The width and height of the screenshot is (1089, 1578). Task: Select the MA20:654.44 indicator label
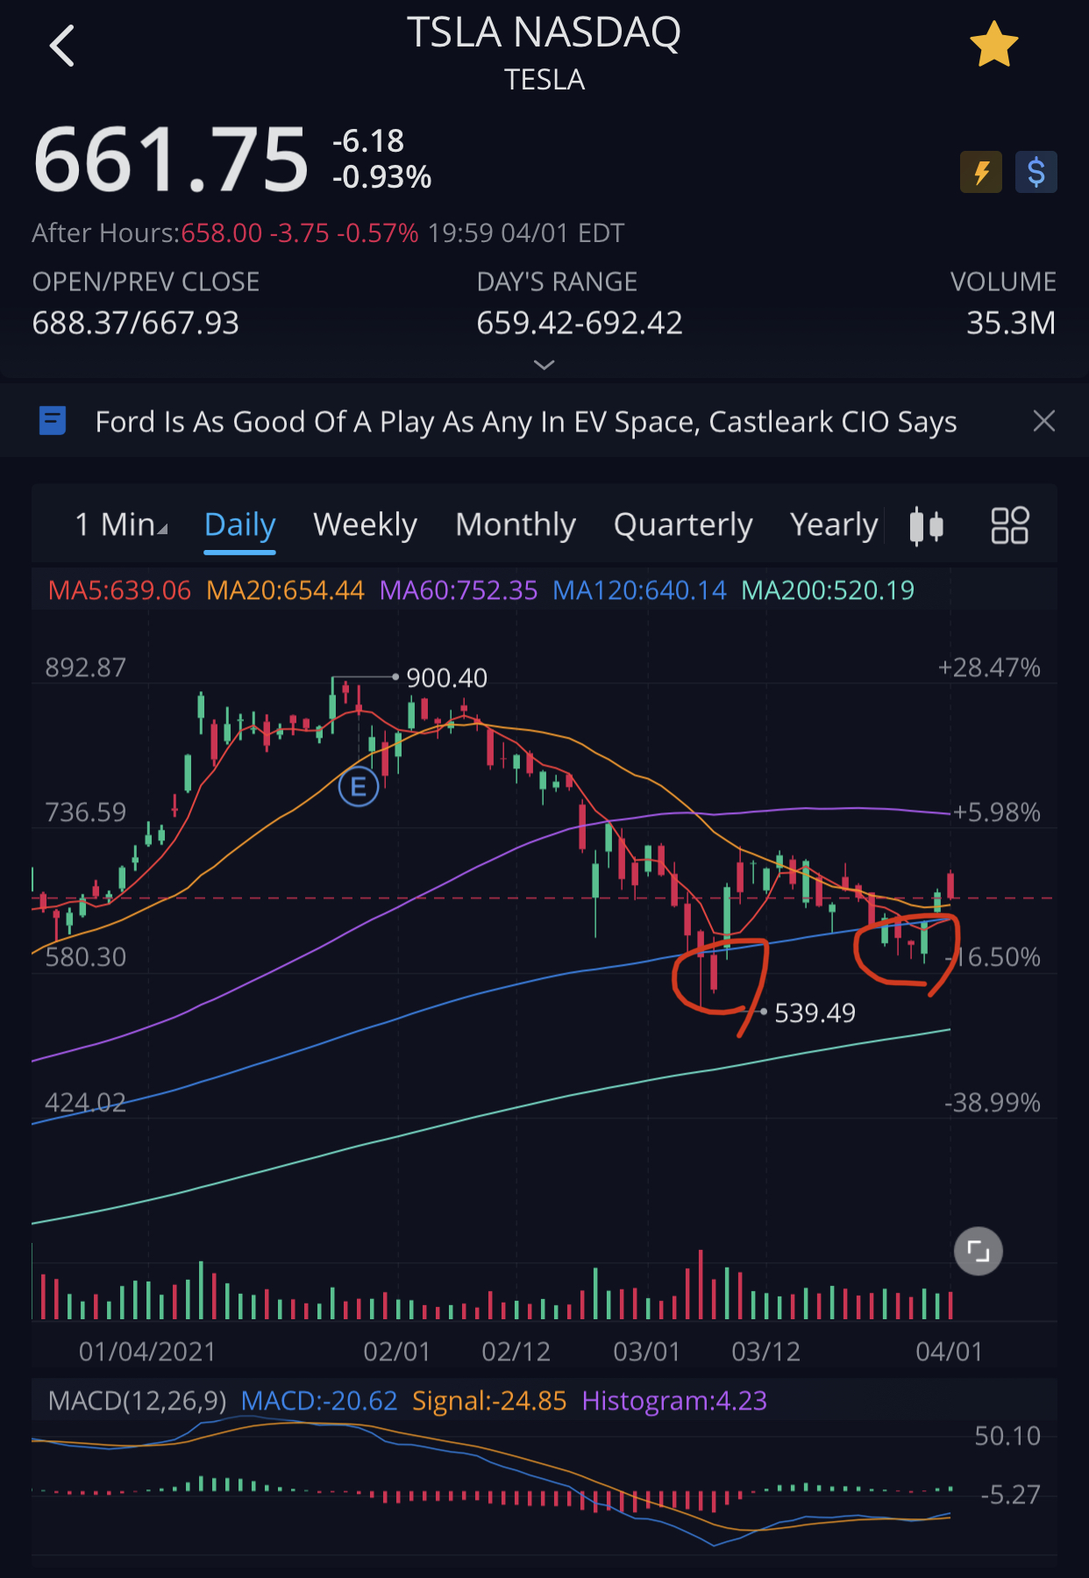click(x=285, y=590)
